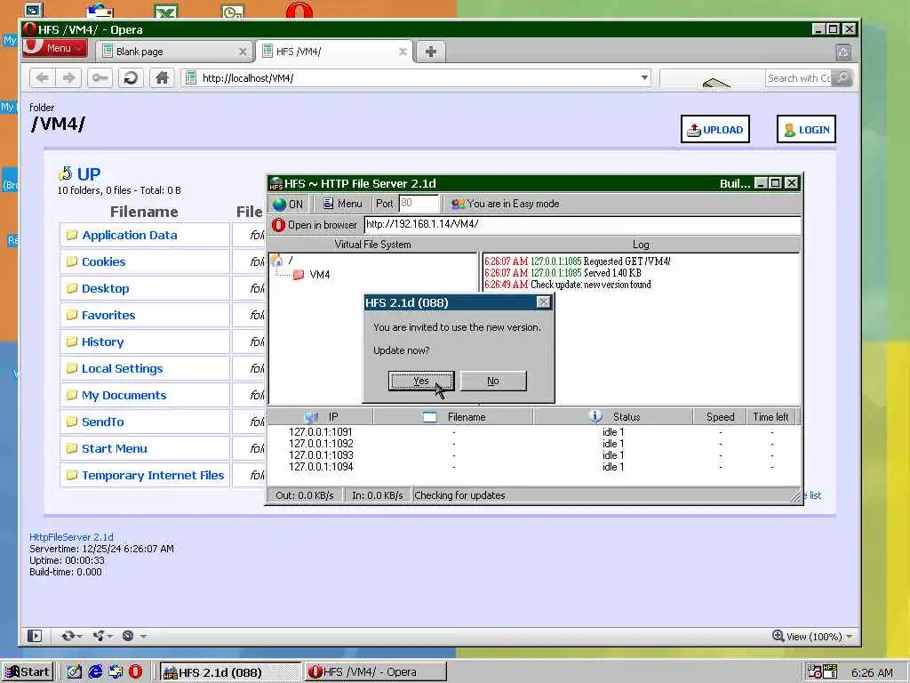The image size is (910, 683).
Task: Click Yes in the update dialog
Action: pos(420,381)
